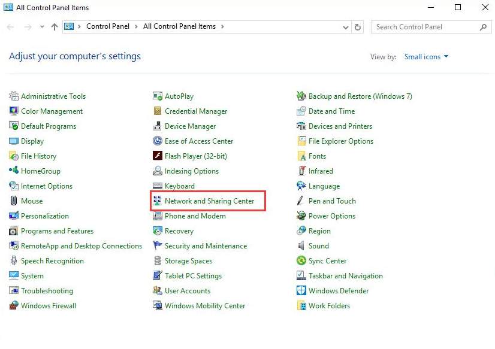The width and height of the screenshot is (495, 349).
Task: Open the User Accounts link
Action: pos(188,291)
